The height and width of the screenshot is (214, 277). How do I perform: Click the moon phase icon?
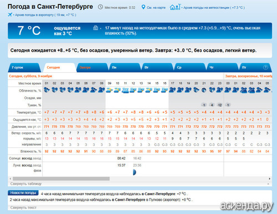(134, 172)
